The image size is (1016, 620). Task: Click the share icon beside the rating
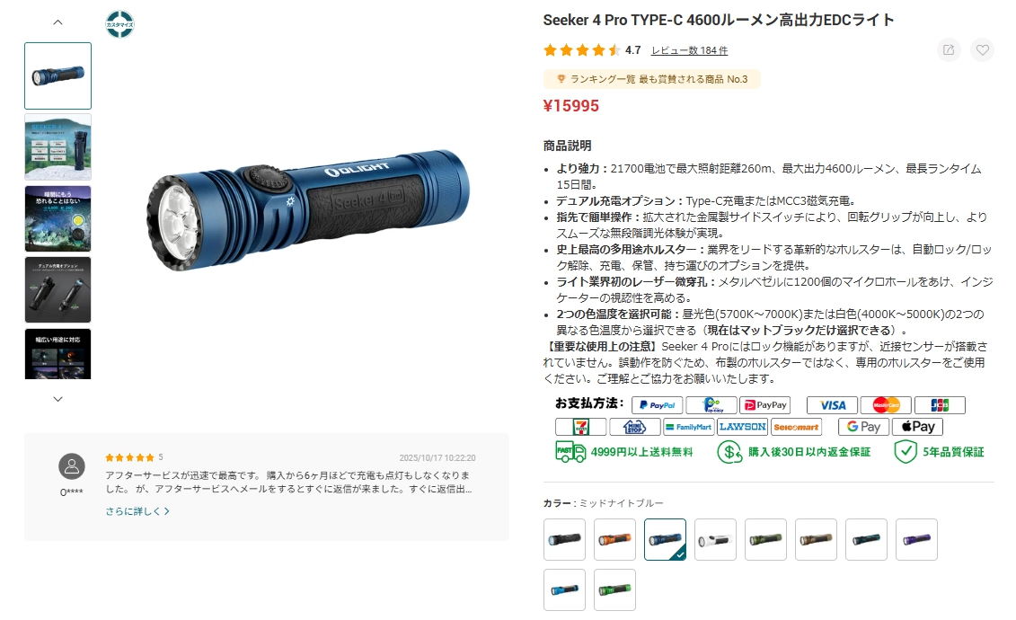(x=949, y=50)
